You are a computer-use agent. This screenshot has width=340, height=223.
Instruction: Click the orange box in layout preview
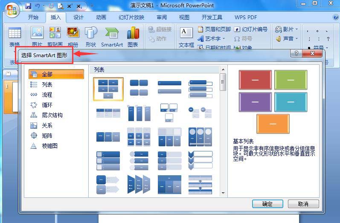click(x=273, y=124)
